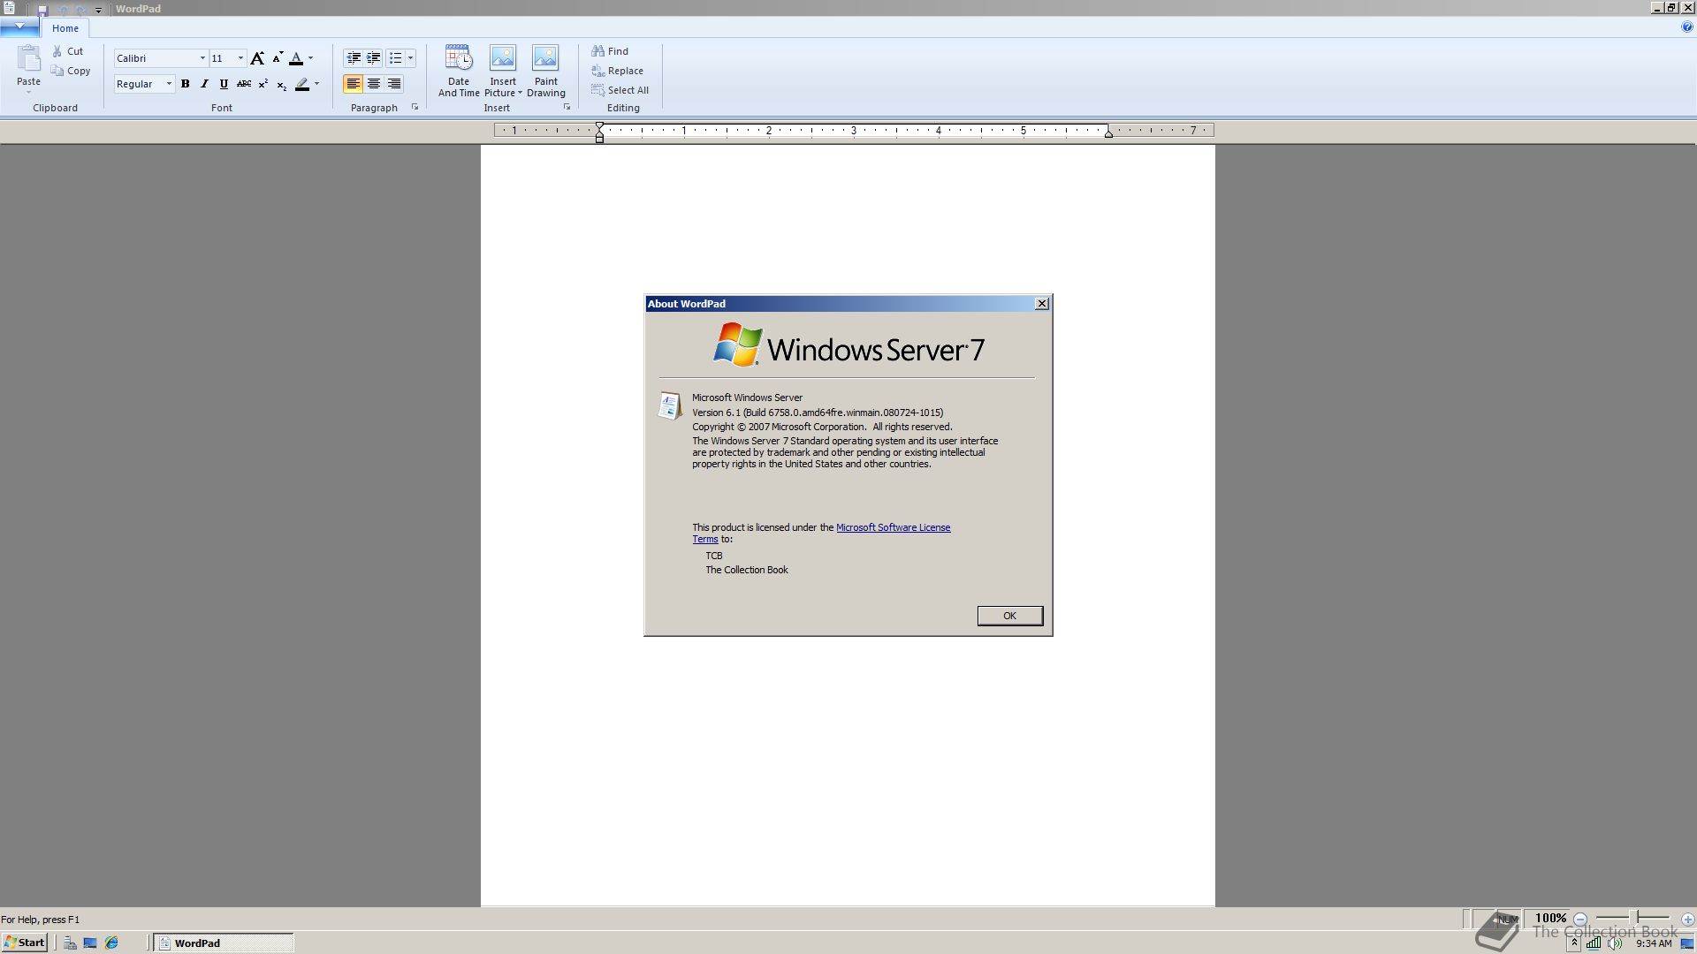Close the About WordPad dialog
Viewport: 1697px width, 954px height.
[x=1042, y=304]
